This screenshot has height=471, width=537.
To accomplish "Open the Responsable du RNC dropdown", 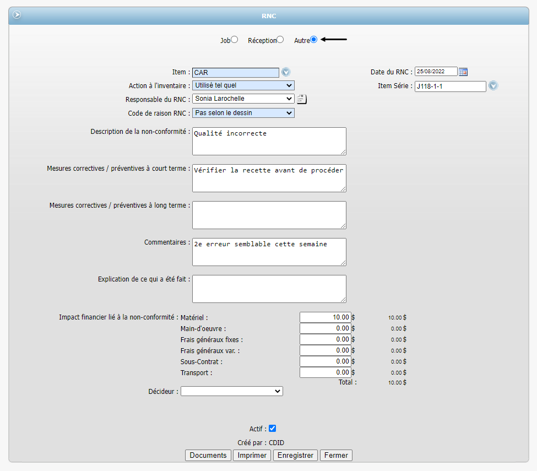I will [243, 99].
